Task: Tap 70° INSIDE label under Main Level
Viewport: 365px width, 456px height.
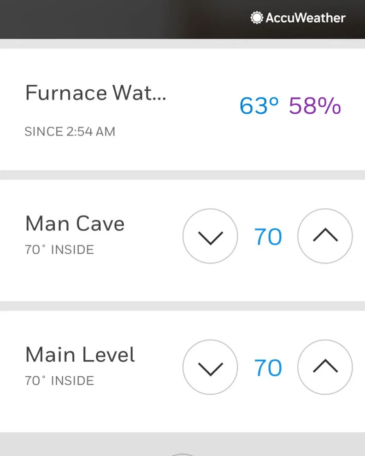Action: click(59, 380)
